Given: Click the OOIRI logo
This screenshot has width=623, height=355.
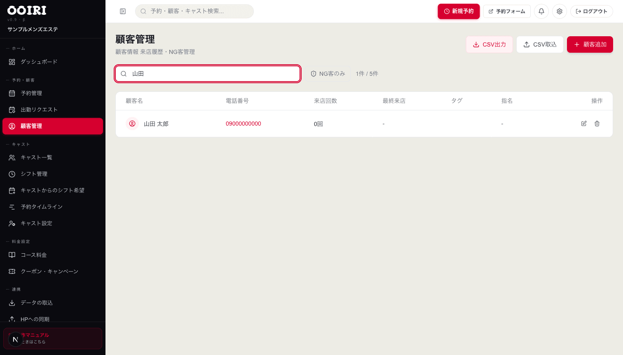Looking at the screenshot, I should click(x=27, y=10).
